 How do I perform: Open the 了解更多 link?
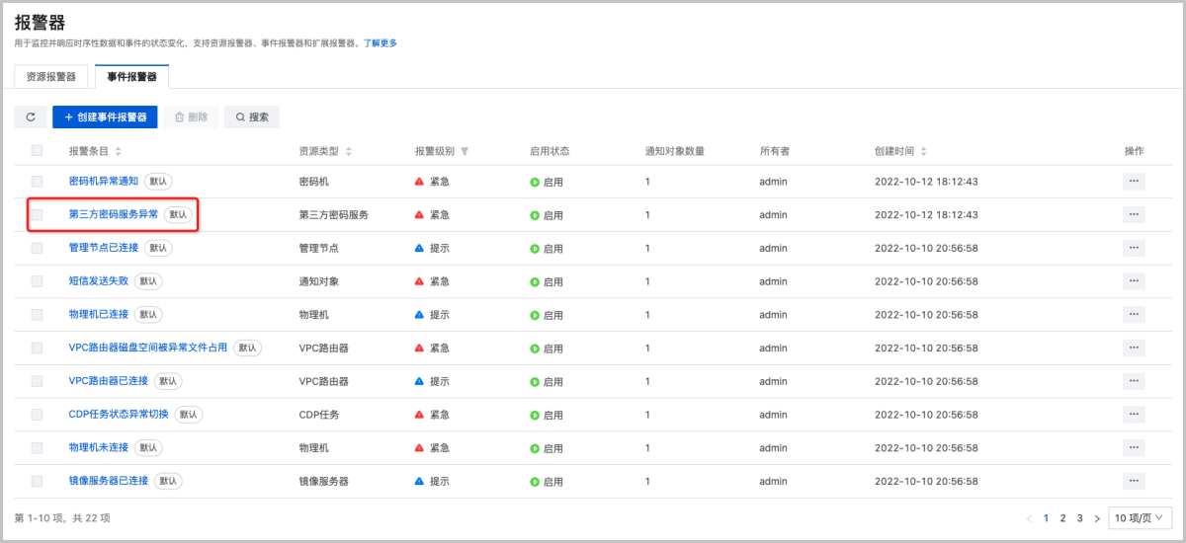381,43
